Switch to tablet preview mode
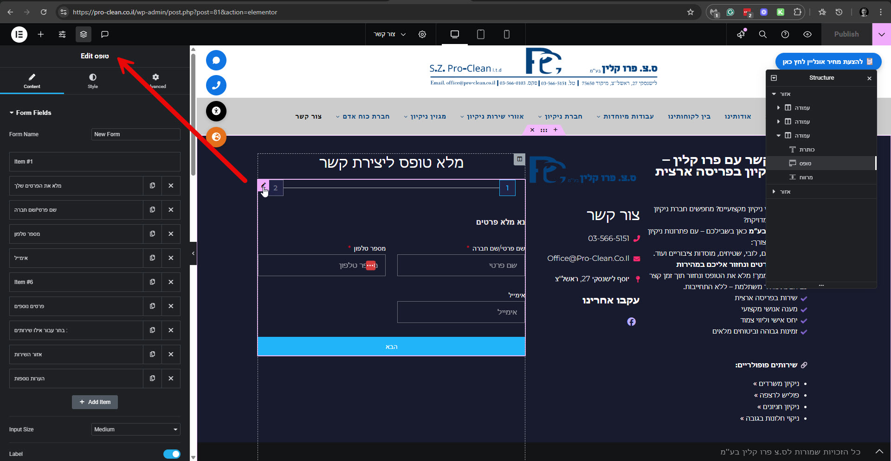The height and width of the screenshot is (461, 891). click(481, 34)
